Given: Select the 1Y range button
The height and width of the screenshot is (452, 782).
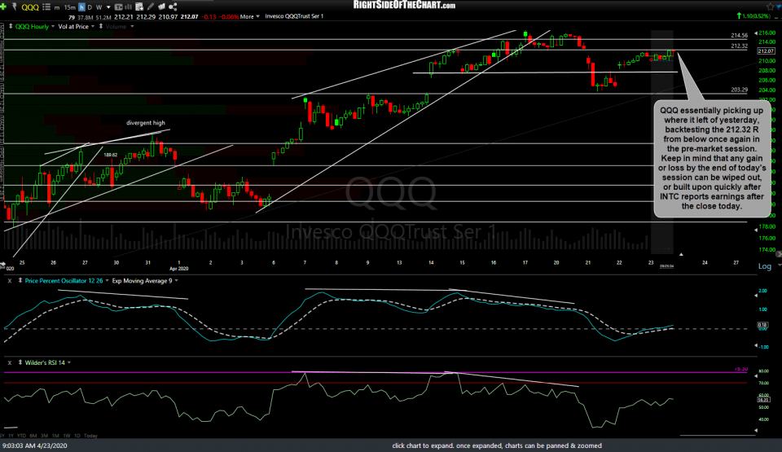Looking at the screenshot, I should point(11,436).
